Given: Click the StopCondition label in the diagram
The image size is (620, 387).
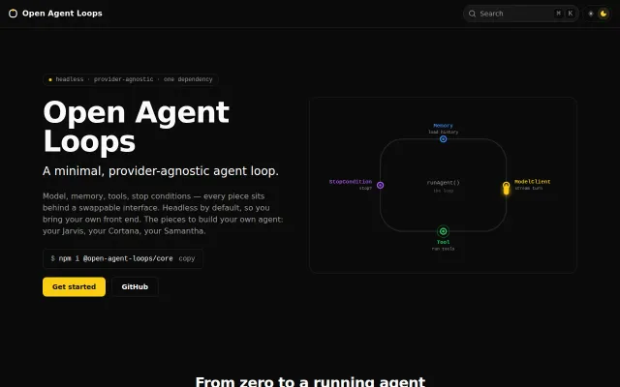Looking at the screenshot, I should point(351,182).
